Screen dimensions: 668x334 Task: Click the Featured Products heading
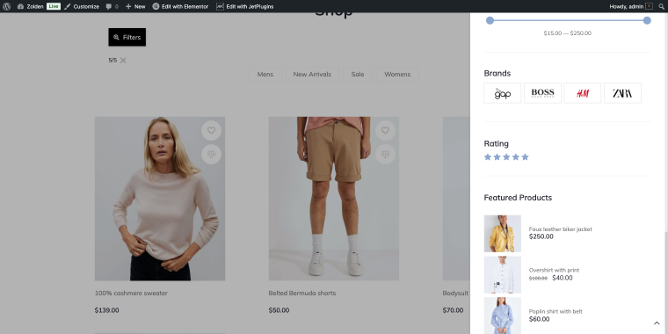[518, 198]
